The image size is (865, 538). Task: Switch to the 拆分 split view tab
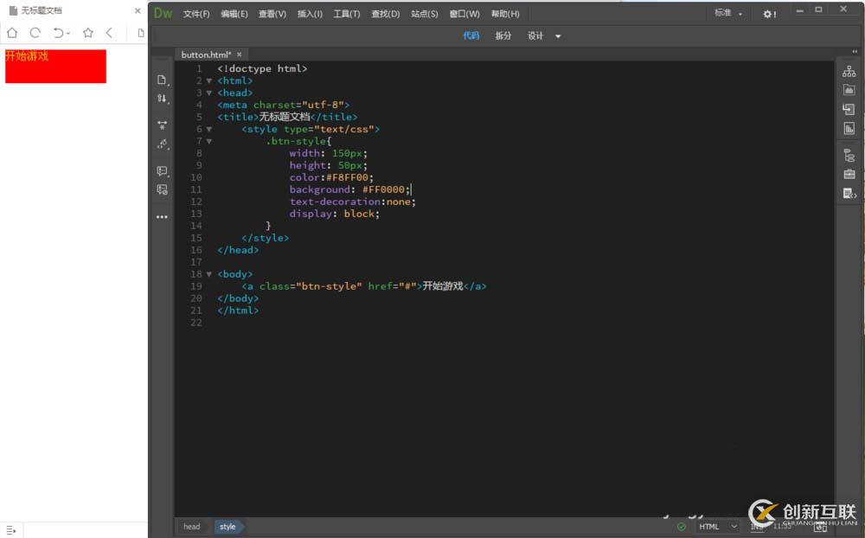[503, 35]
